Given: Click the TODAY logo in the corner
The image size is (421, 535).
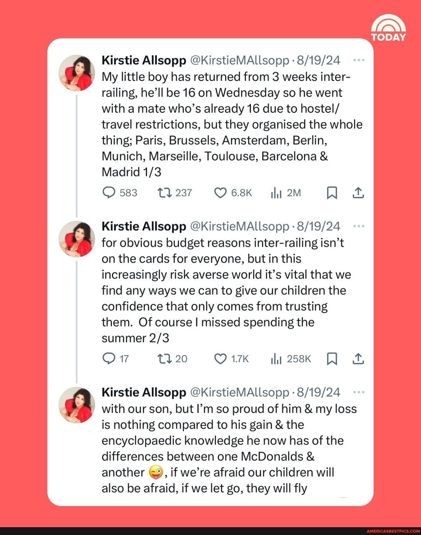Looking at the screenshot, I should 388,28.
